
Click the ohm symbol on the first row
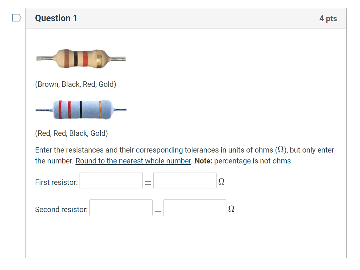(x=221, y=181)
